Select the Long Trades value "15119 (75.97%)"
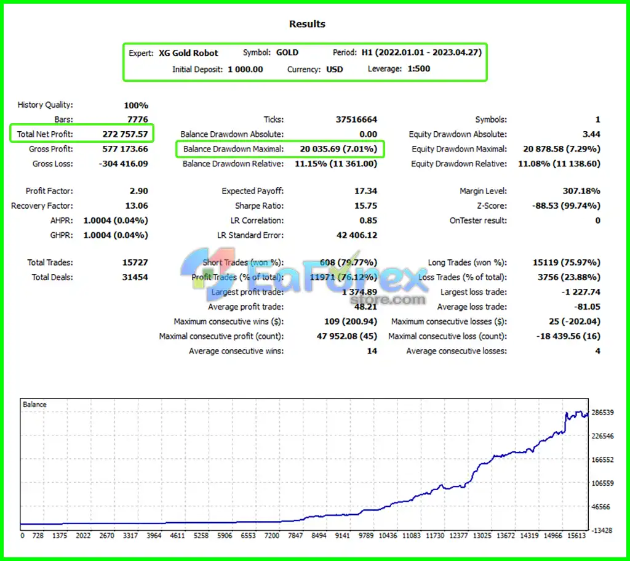The height and width of the screenshot is (561, 630). 567,262
